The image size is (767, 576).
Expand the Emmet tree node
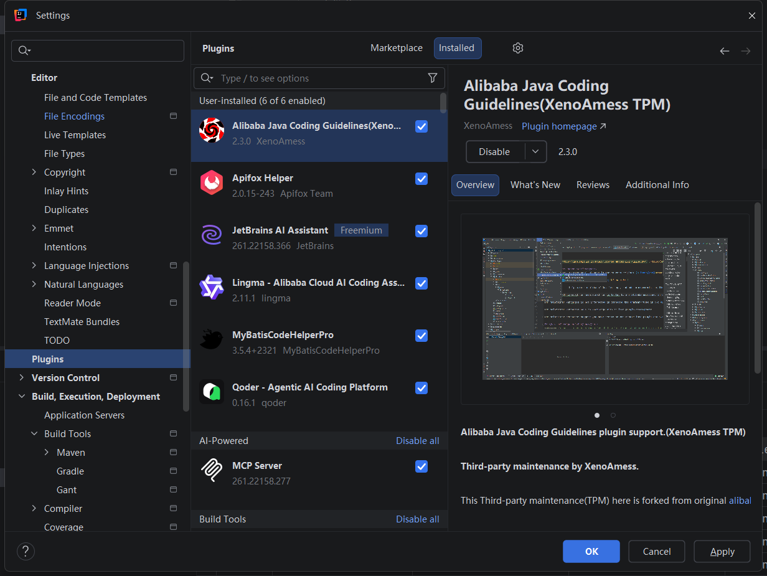[x=34, y=228]
